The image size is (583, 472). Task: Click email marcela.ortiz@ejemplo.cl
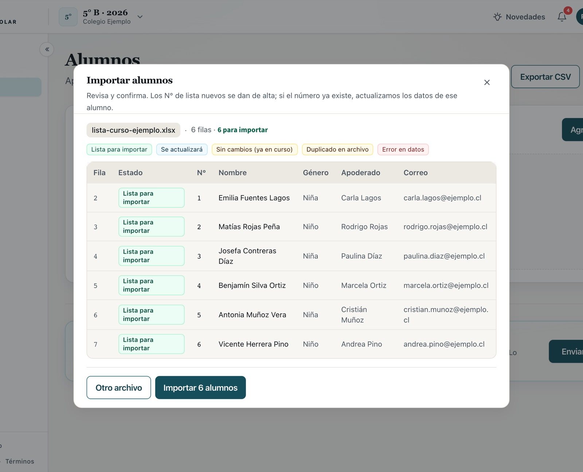click(446, 285)
